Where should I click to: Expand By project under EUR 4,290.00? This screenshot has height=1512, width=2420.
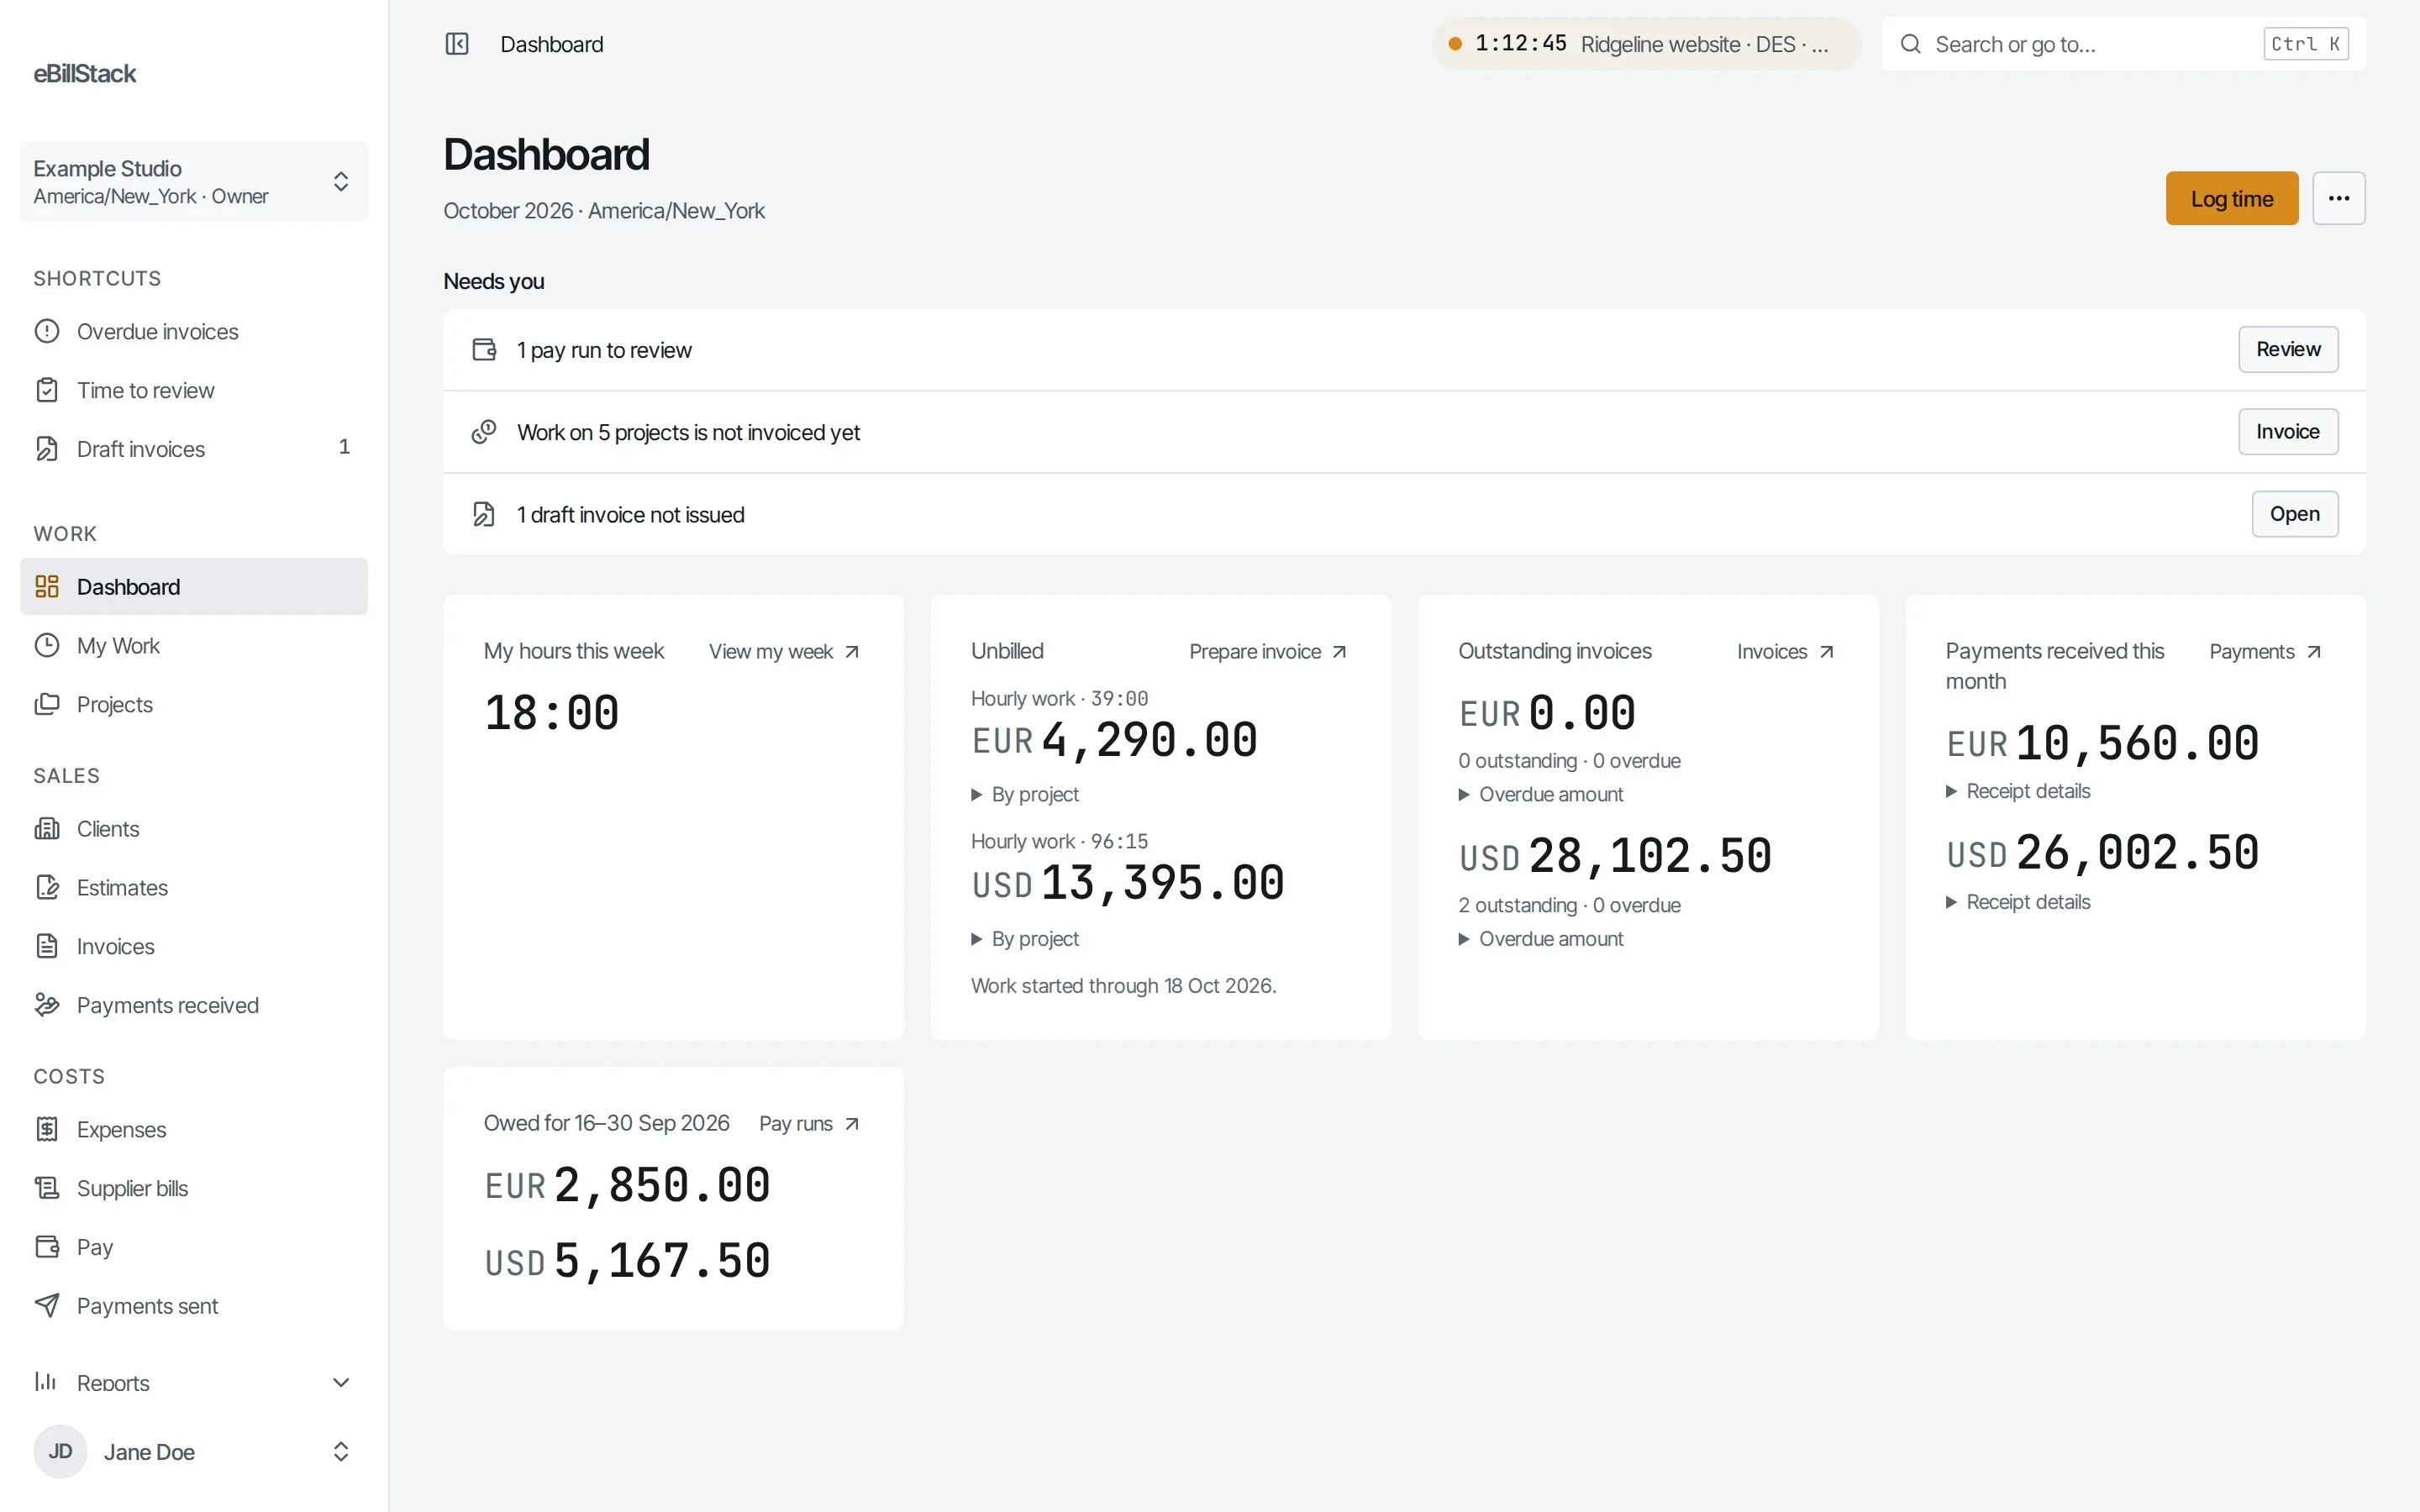click(x=1025, y=795)
